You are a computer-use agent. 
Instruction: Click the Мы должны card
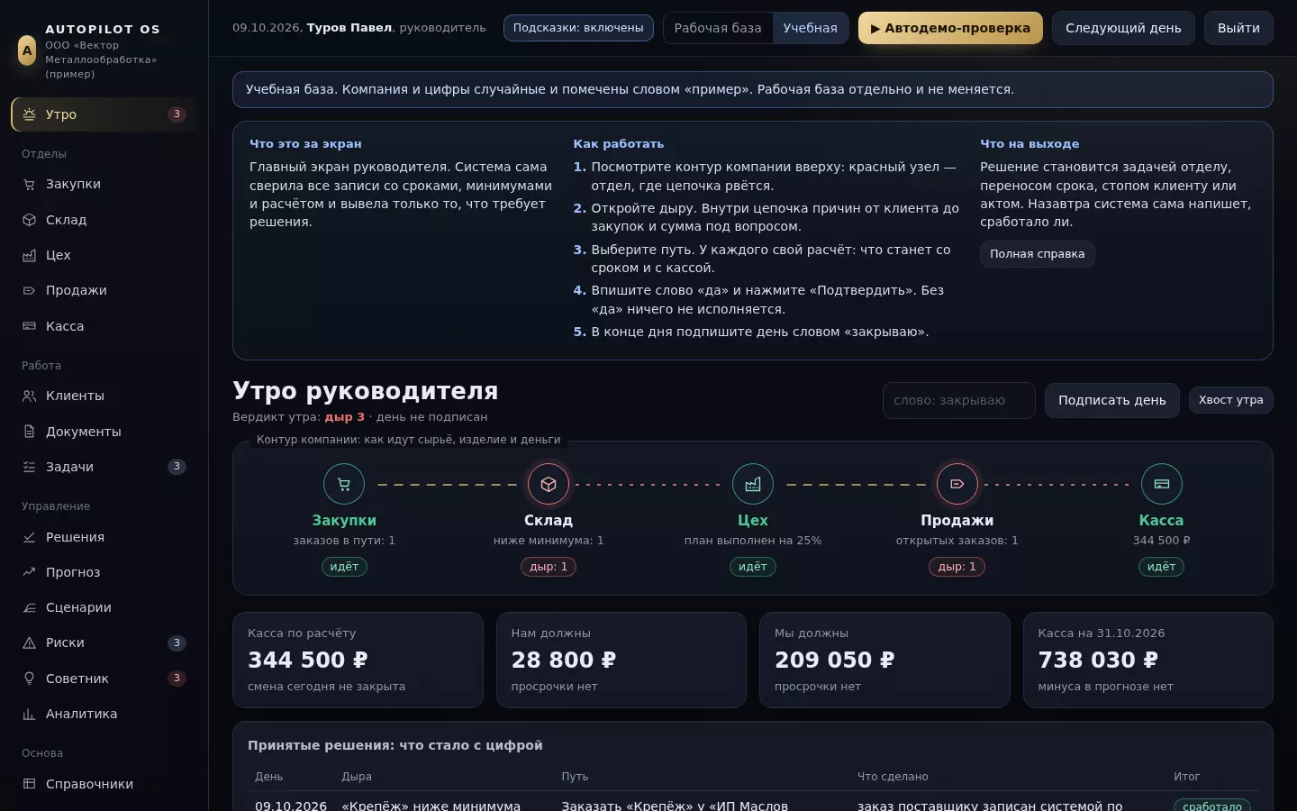884,660
